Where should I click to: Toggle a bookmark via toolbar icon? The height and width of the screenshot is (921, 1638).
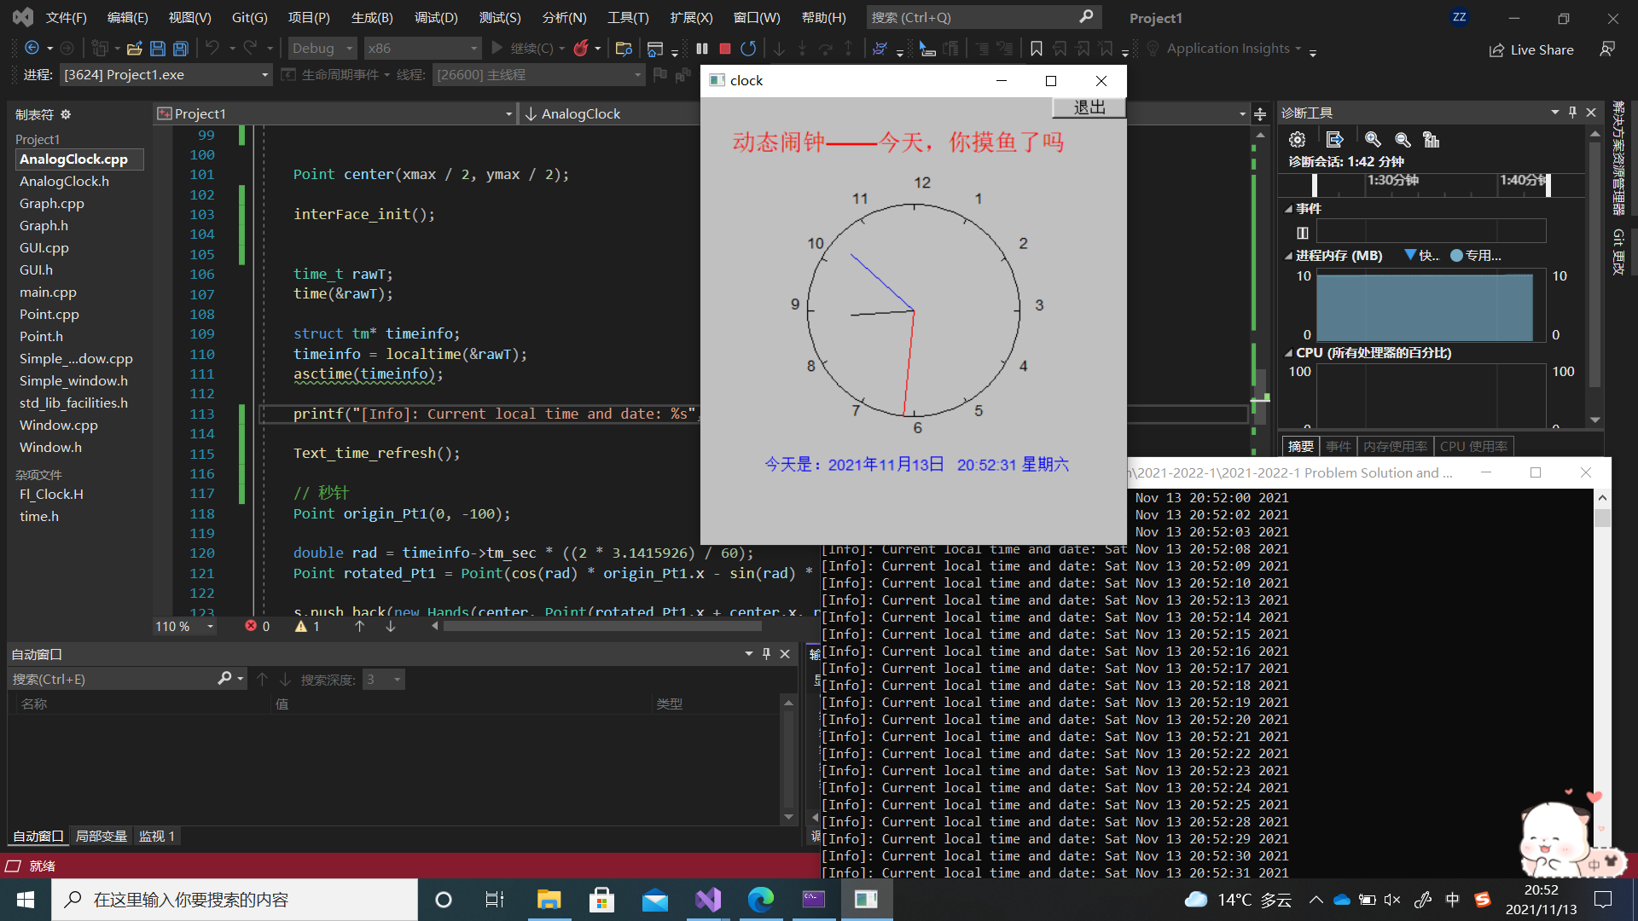(1037, 49)
